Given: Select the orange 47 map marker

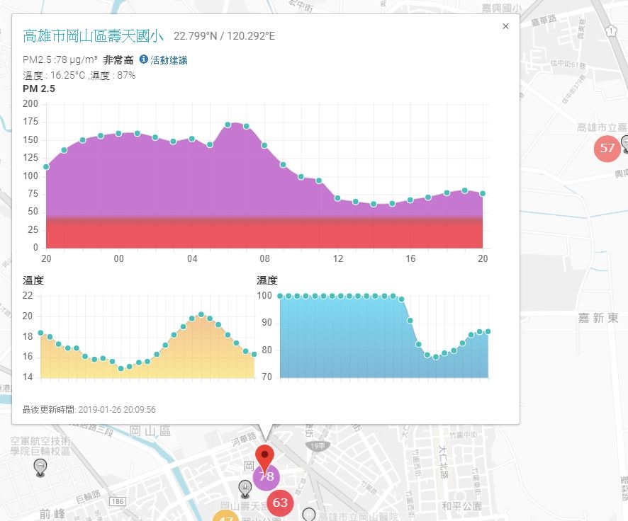Looking at the screenshot, I should coord(226,517).
